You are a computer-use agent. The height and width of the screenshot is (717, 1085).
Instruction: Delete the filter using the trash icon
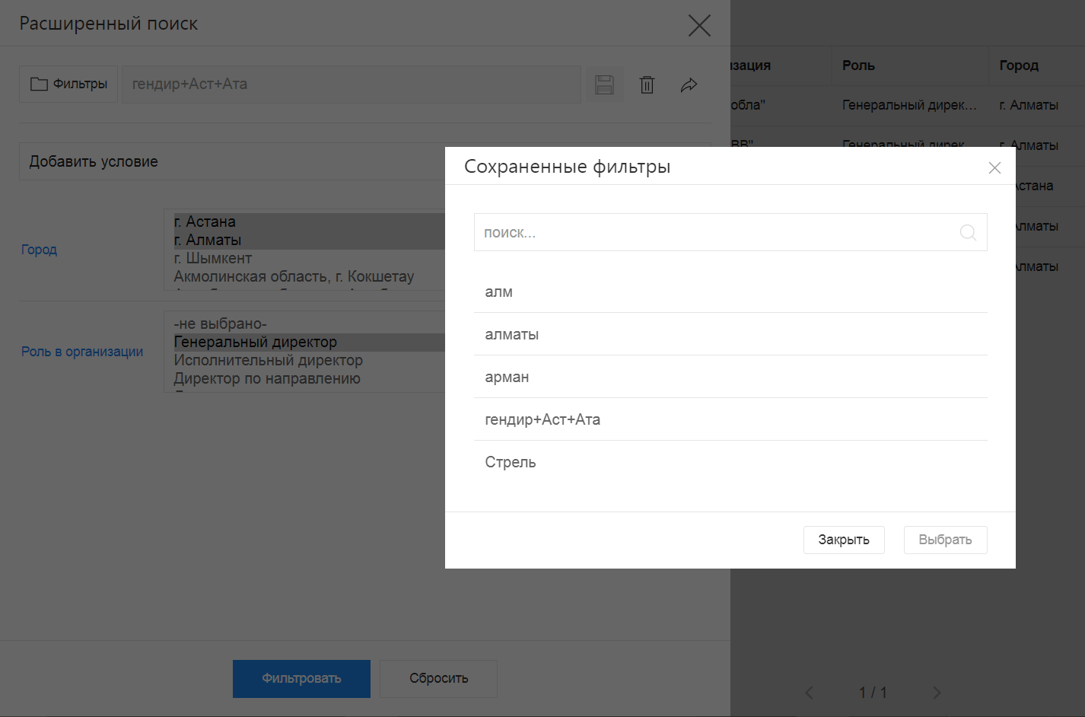click(647, 84)
